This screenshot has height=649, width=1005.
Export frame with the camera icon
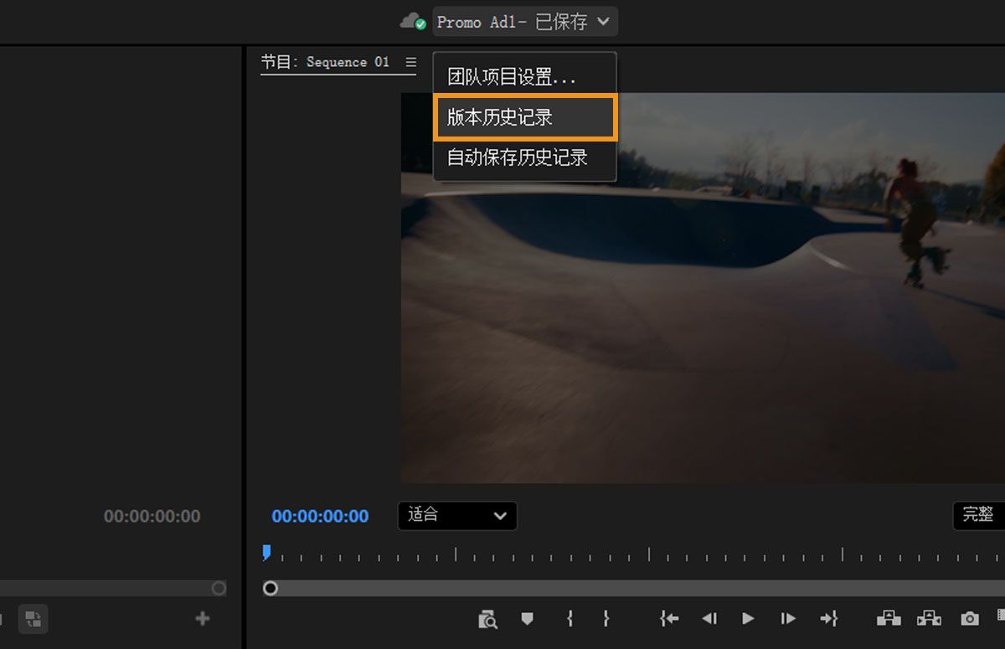[970, 619]
